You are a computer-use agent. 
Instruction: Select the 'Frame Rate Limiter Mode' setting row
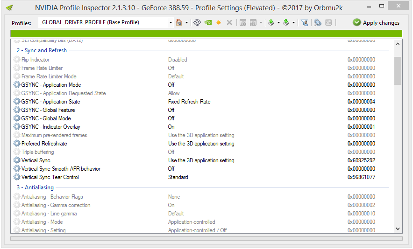pyautogui.click(x=201, y=76)
